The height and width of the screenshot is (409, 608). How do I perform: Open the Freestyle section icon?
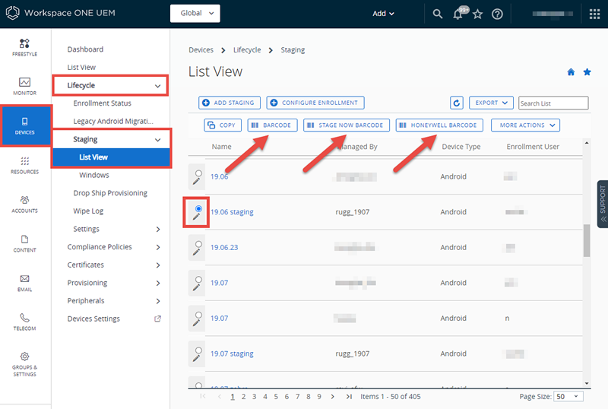pos(24,43)
